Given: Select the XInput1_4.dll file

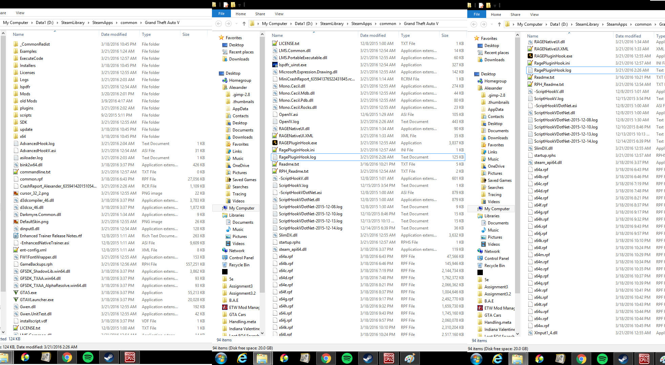Looking at the screenshot, I should pyautogui.click(x=545, y=333).
